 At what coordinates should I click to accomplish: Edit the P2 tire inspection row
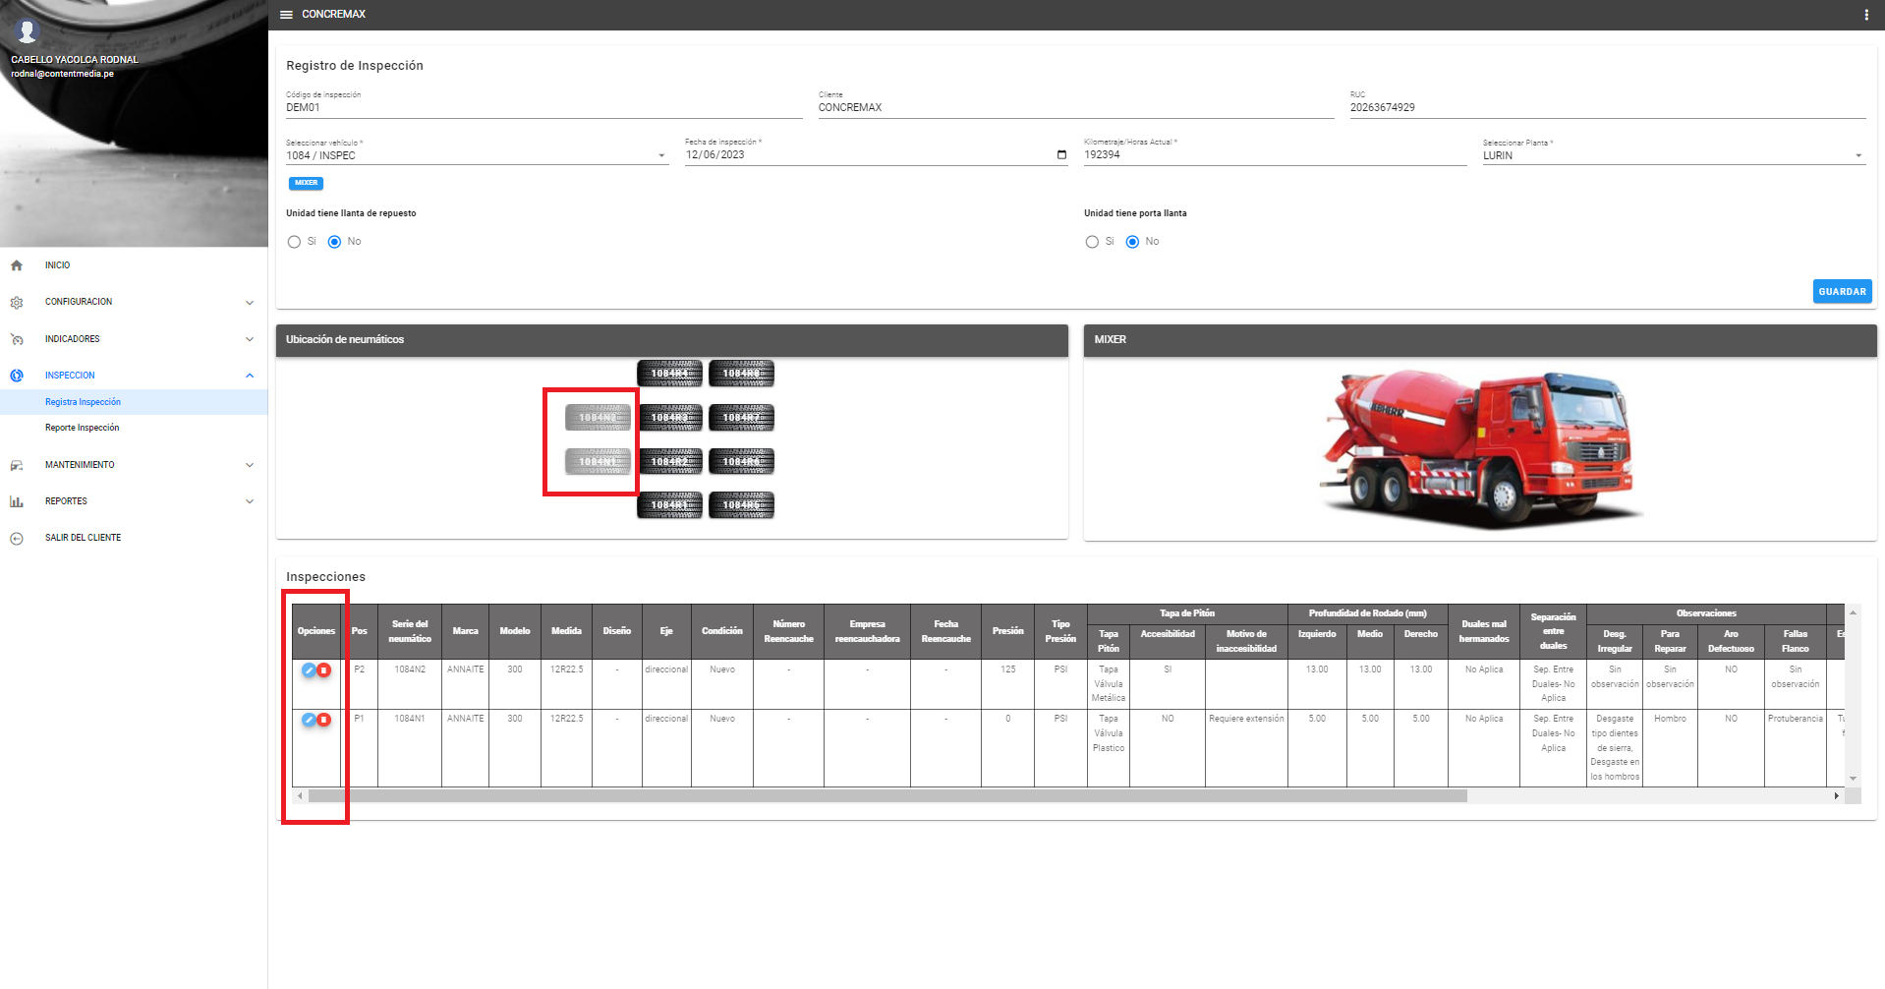pyautogui.click(x=309, y=670)
